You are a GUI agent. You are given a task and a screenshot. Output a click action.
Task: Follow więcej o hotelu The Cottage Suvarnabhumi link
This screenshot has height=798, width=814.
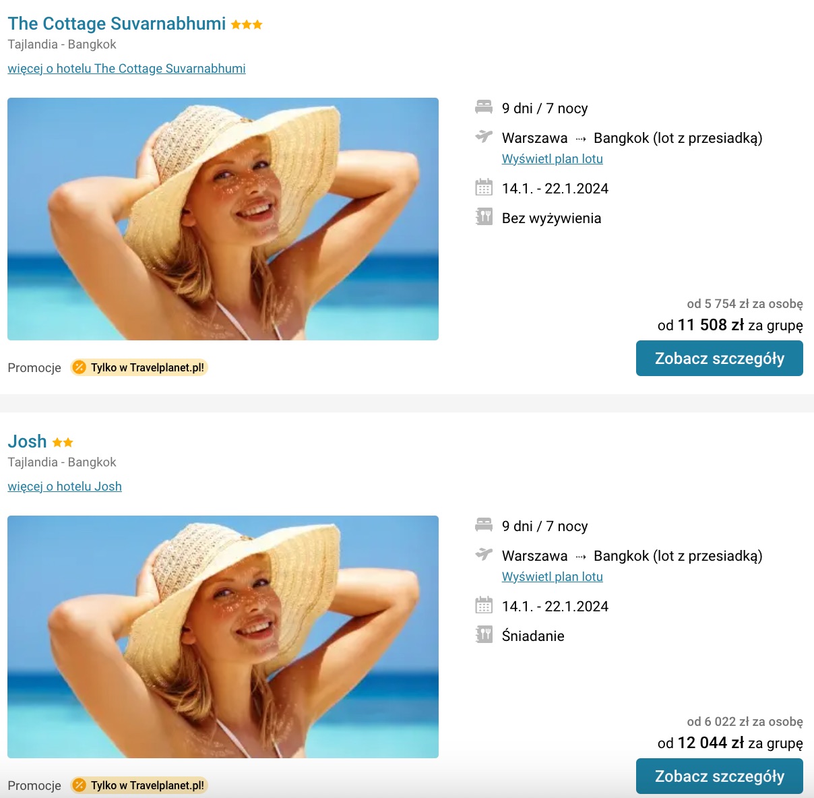(x=127, y=69)
